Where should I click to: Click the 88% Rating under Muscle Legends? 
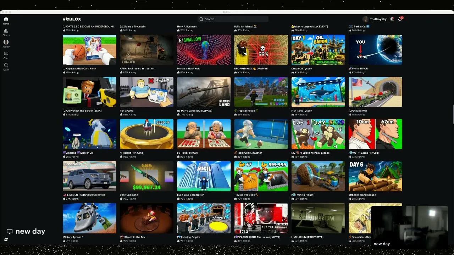(299, 30)
